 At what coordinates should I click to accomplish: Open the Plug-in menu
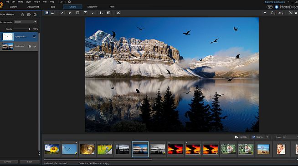coord(37,2)
